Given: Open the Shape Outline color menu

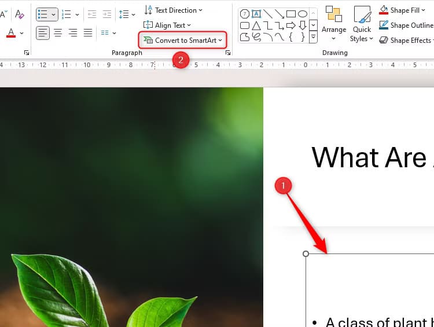Looking at the screenshot, I should pos(406,25).
